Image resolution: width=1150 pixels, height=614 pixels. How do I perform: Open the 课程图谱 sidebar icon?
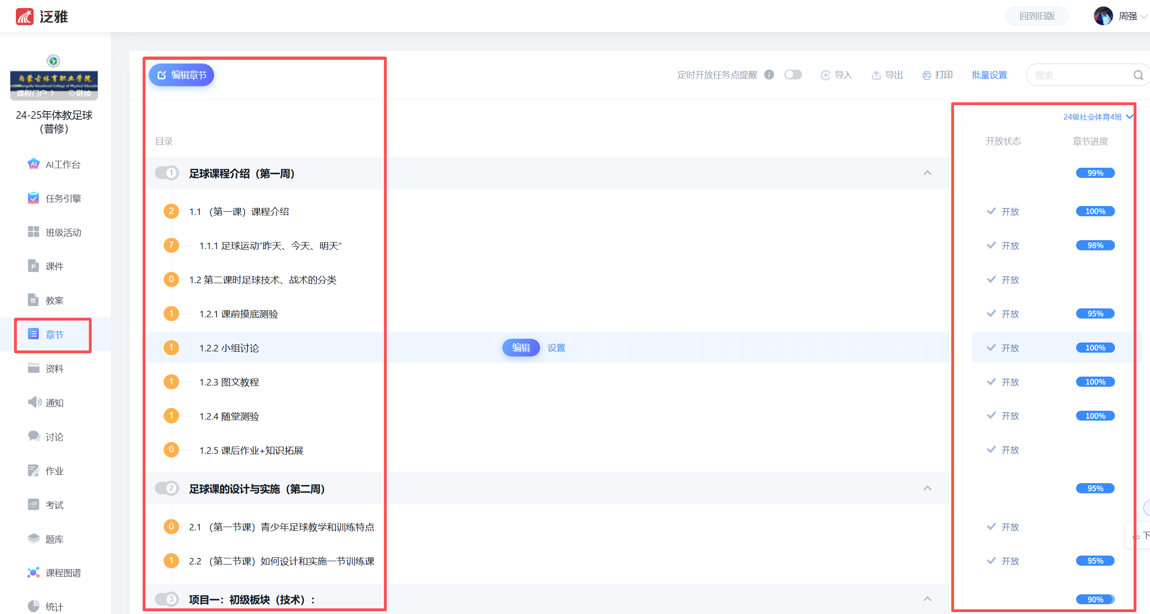[x=33, y=572]
